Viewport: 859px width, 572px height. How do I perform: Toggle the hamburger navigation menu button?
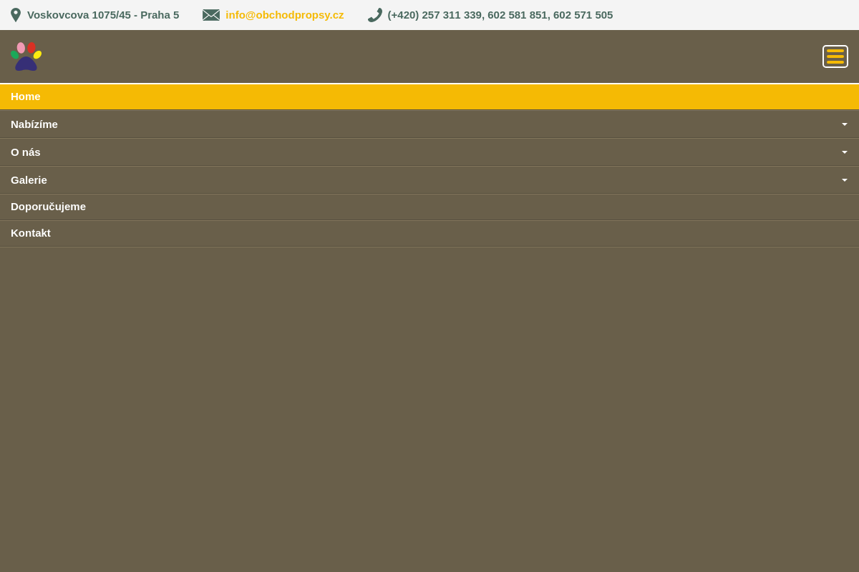(x=835, y=56)
